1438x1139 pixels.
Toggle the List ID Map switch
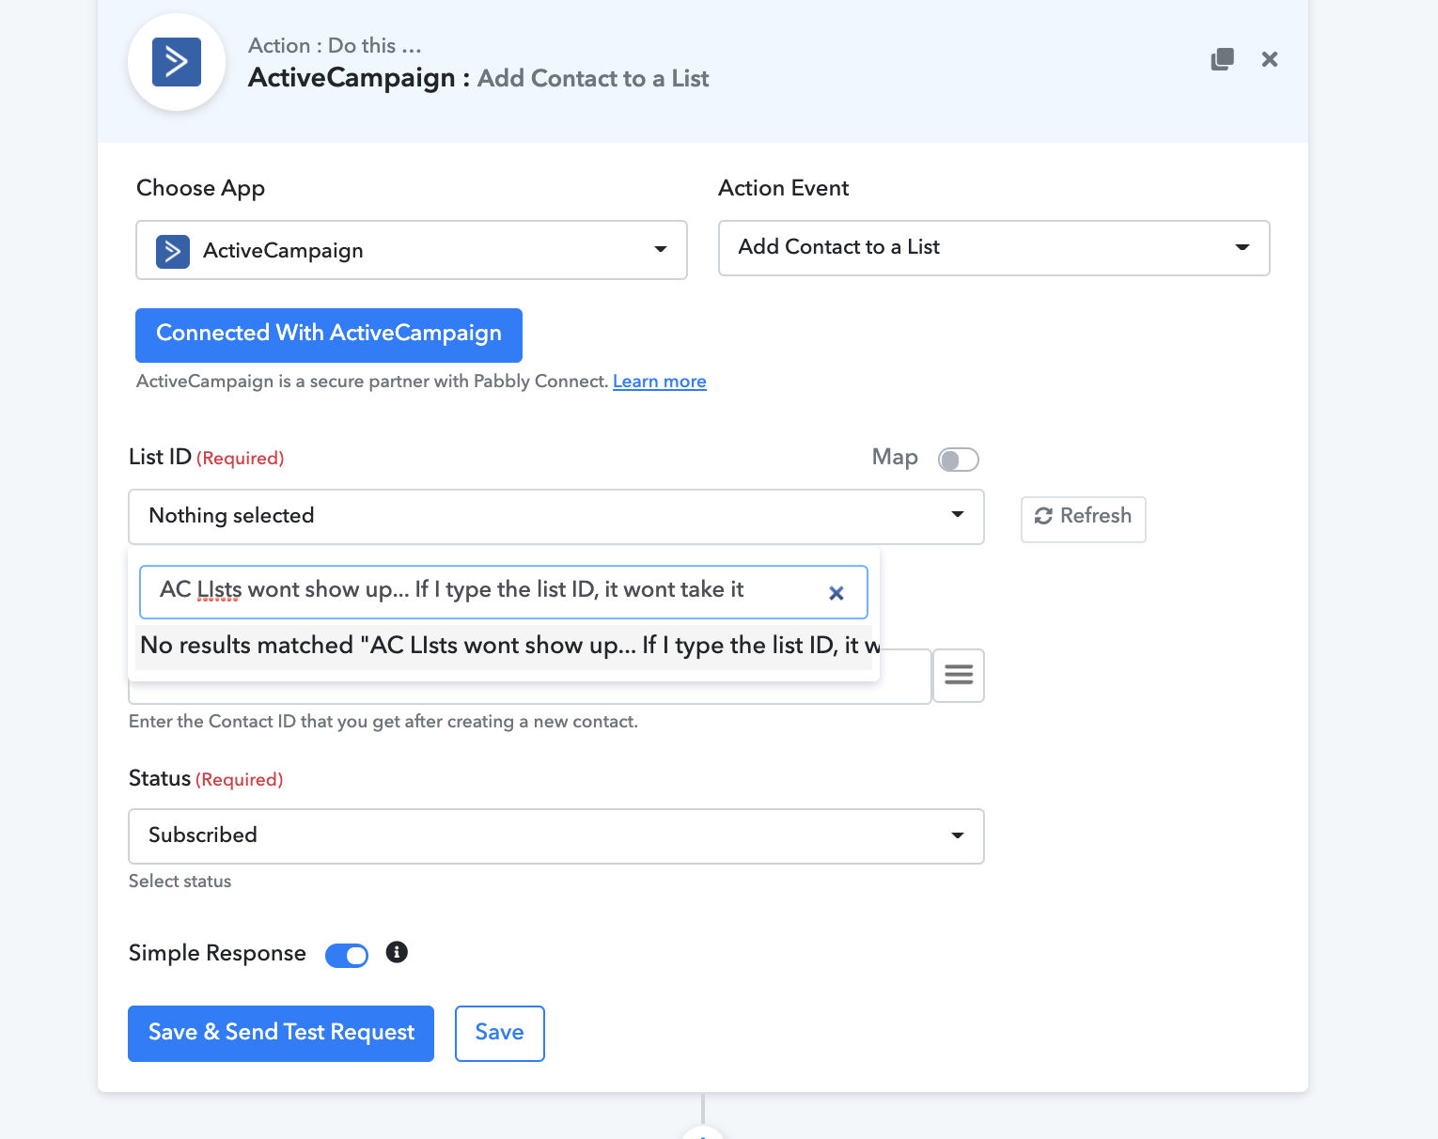tap(959, 460)
